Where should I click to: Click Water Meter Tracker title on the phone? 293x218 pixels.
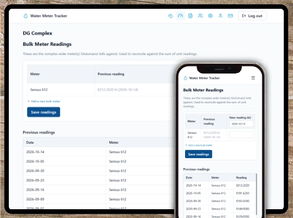204,78
